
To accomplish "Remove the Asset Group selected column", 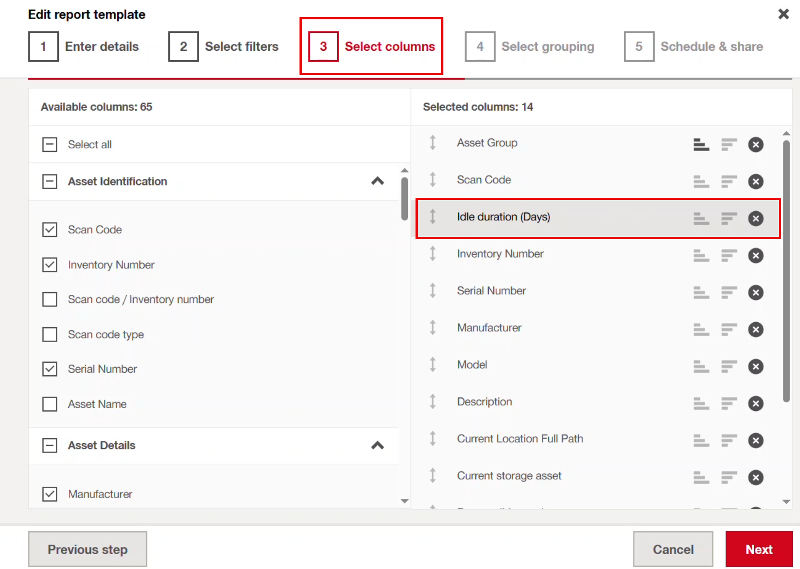I will click(x=755, y=145).
